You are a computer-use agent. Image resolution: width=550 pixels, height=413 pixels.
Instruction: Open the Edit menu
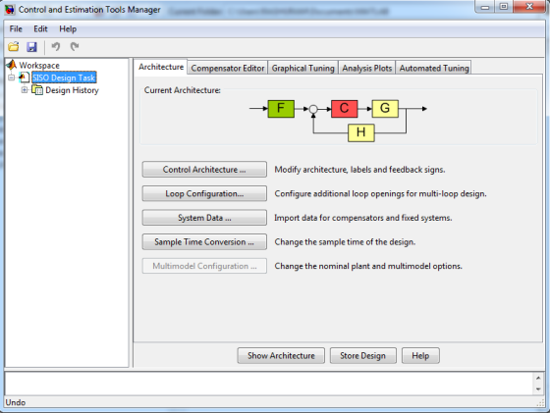coord(40,28)
